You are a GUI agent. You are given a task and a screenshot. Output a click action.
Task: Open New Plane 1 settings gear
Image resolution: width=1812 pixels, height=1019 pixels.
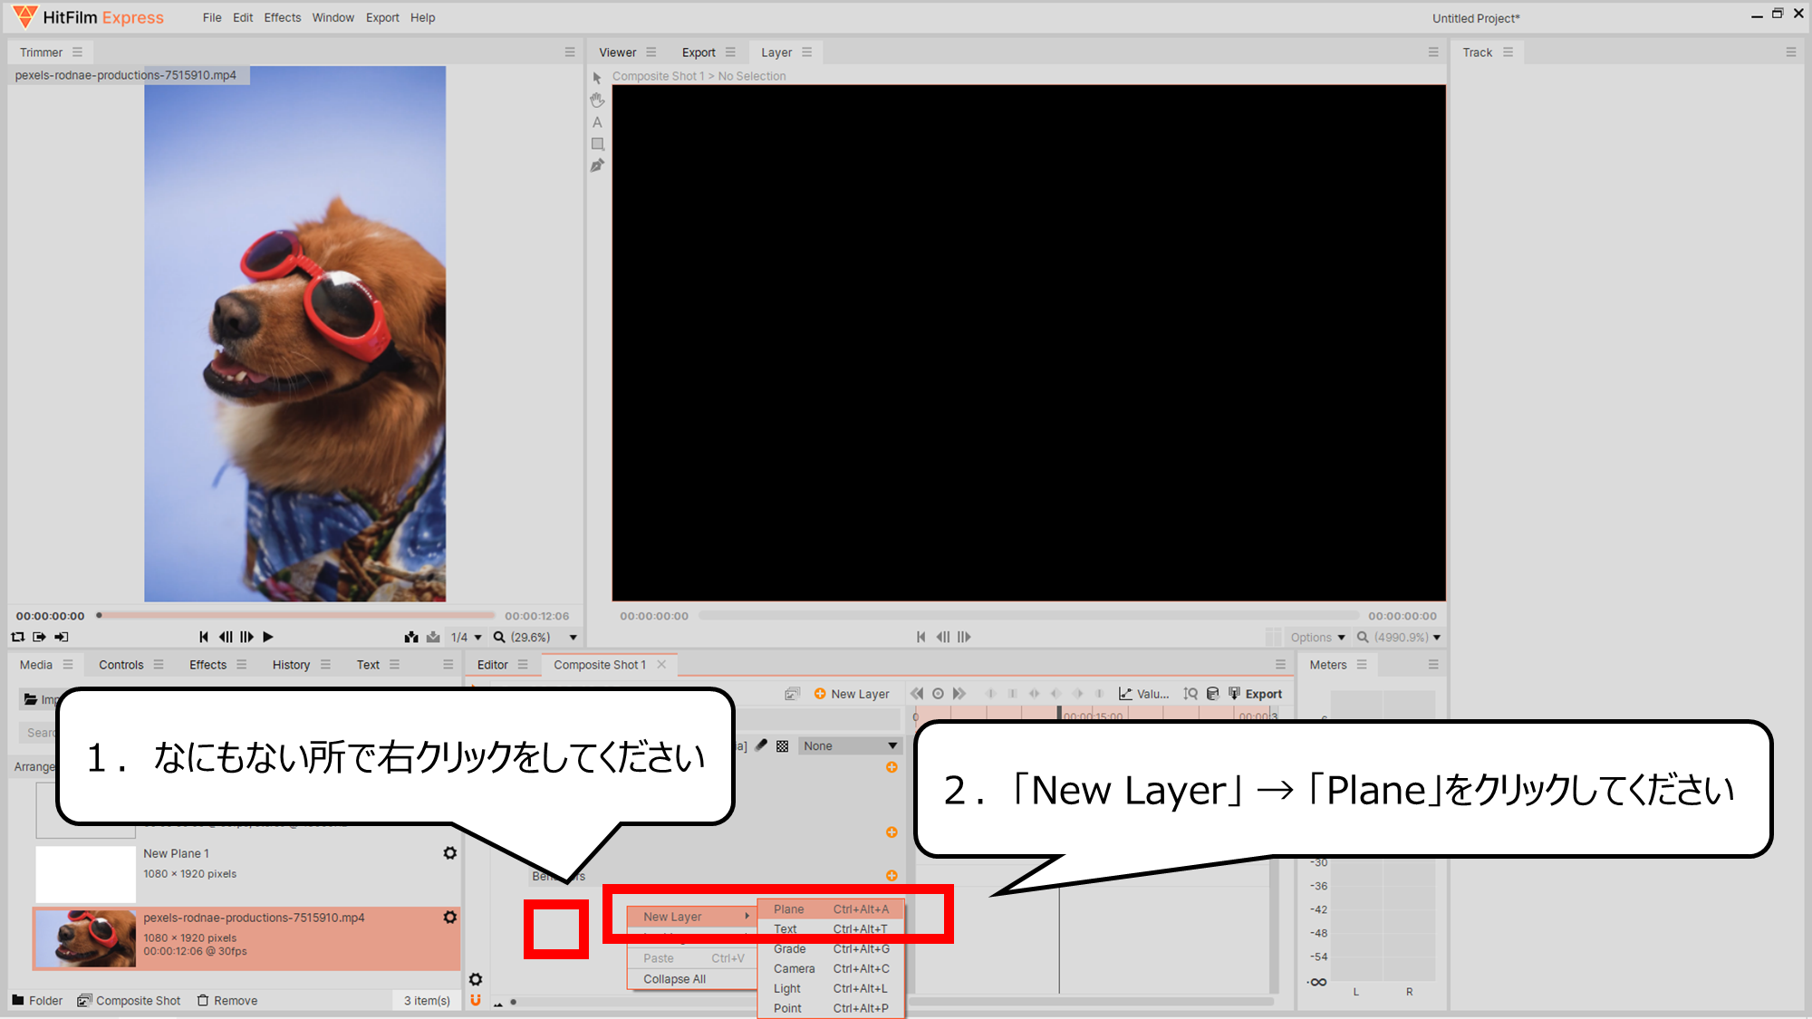tap(449, 853)
